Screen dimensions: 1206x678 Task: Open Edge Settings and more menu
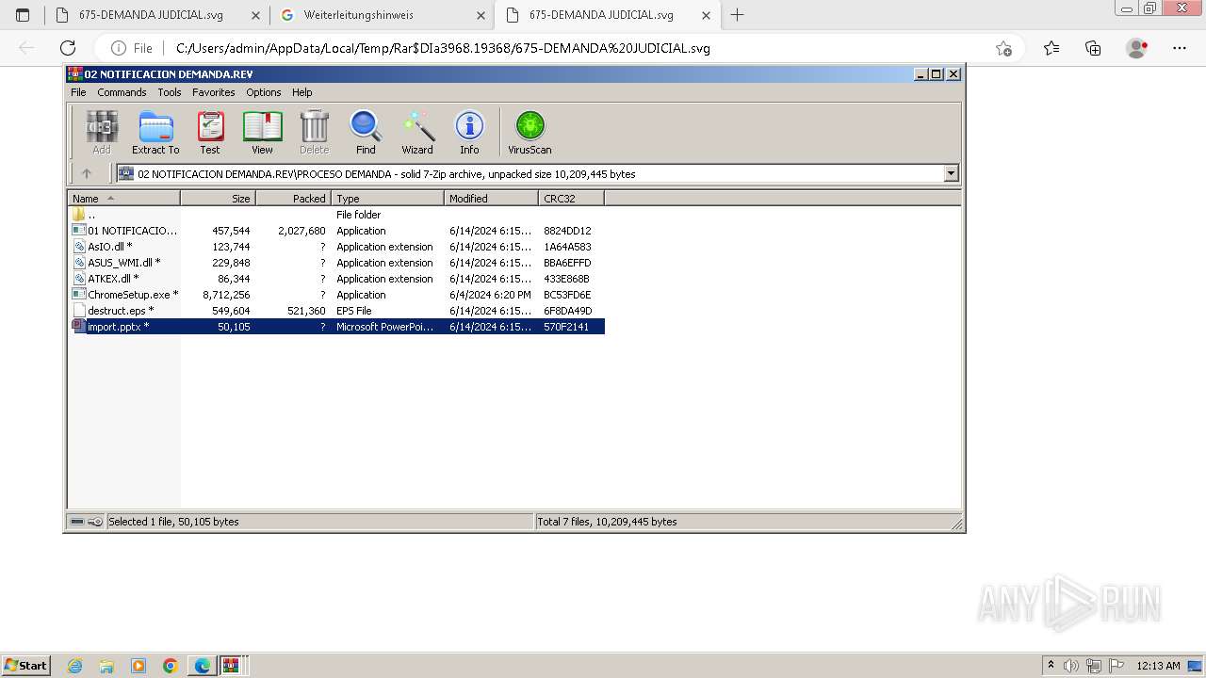point(1180,48)
